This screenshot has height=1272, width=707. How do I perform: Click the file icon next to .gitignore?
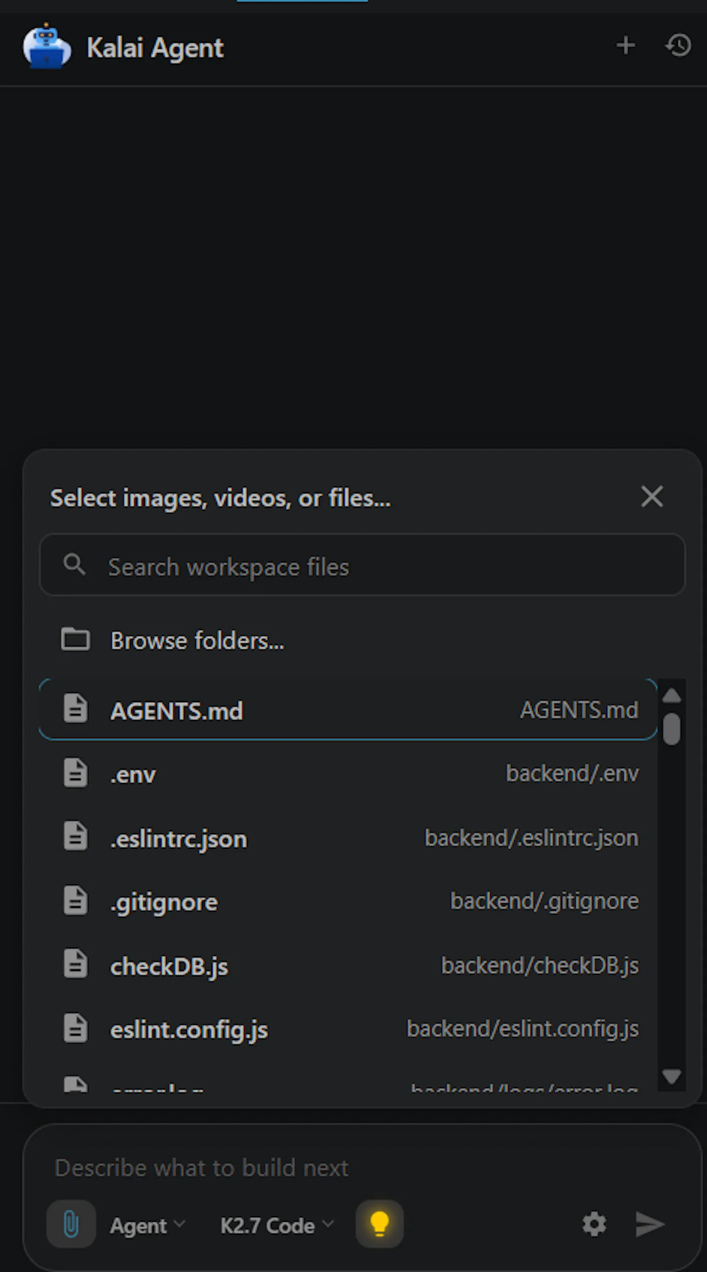(x=76, y=900)
